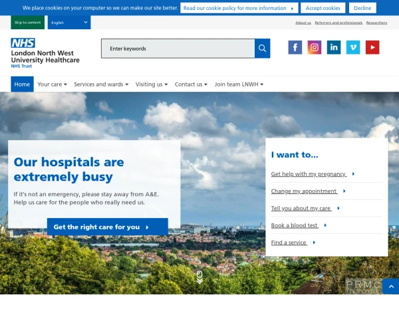Viewport: 399px width, 319px height.
Task: Open Tell you about my care link
Action: (x=301, y=208)
